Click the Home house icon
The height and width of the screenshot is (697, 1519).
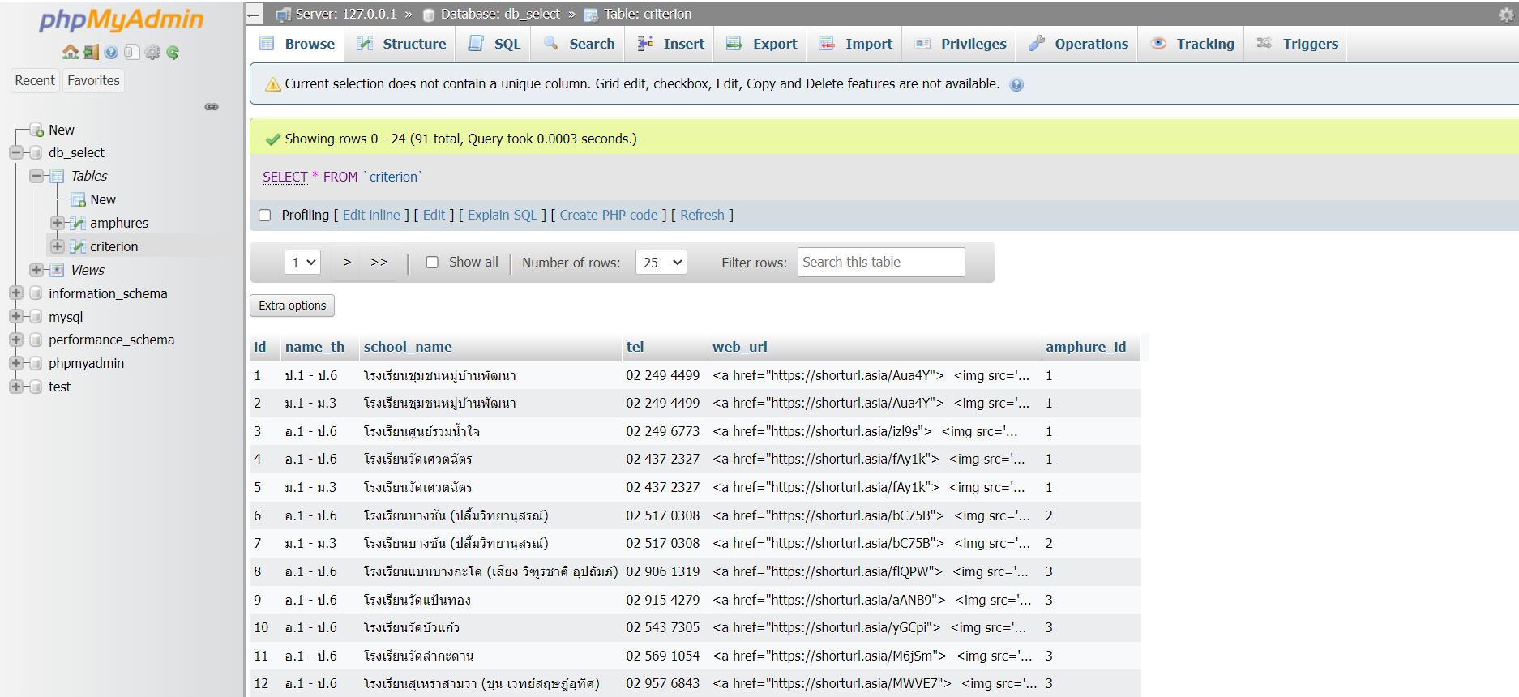(x=71, y=53)
